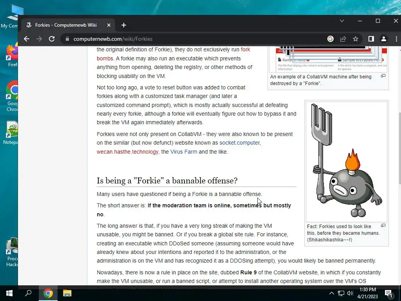Maximize the Chrome window
The width and height of the screenshot is (401, 301).
[378, 21]
